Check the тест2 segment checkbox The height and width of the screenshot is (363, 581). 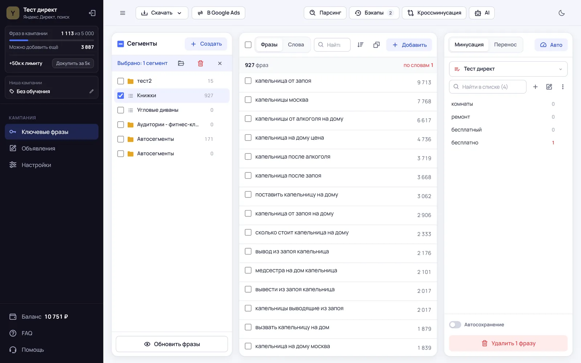pos(121,81)
